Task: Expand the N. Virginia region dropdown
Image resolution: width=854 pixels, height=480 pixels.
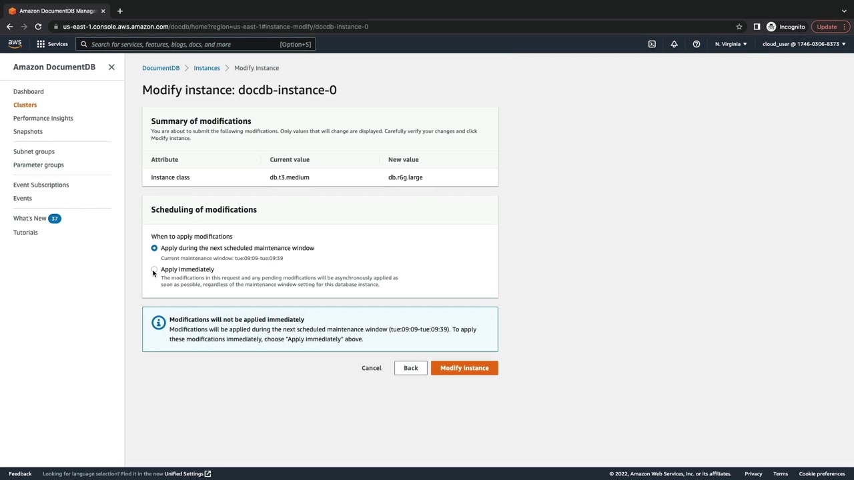Action: click(731, 44)
